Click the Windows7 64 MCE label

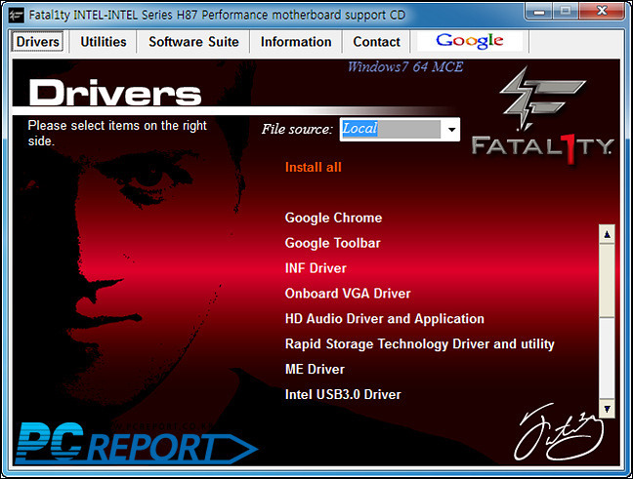click(x=405, y=66)
